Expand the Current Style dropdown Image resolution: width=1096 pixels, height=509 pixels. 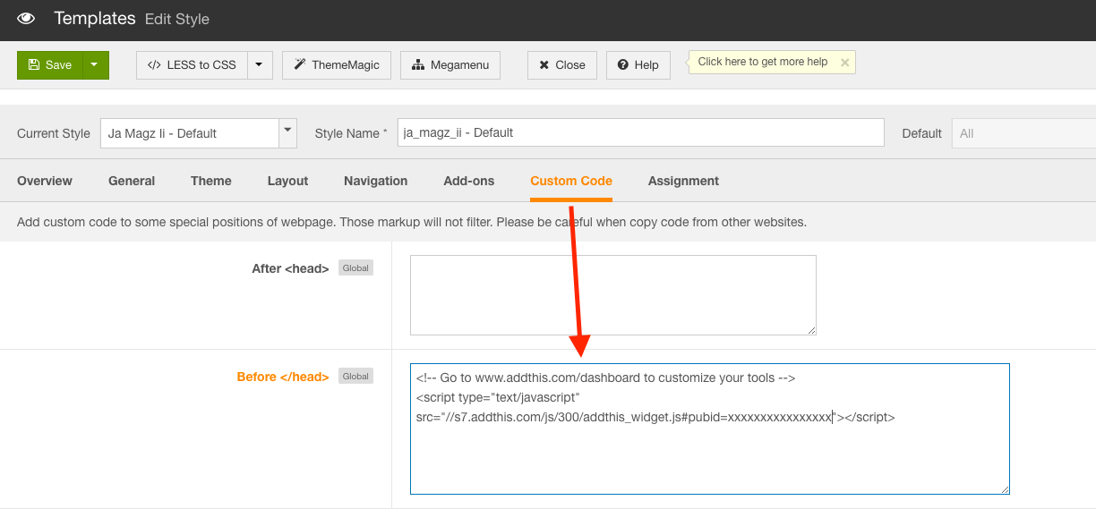(x=287, y=132)
